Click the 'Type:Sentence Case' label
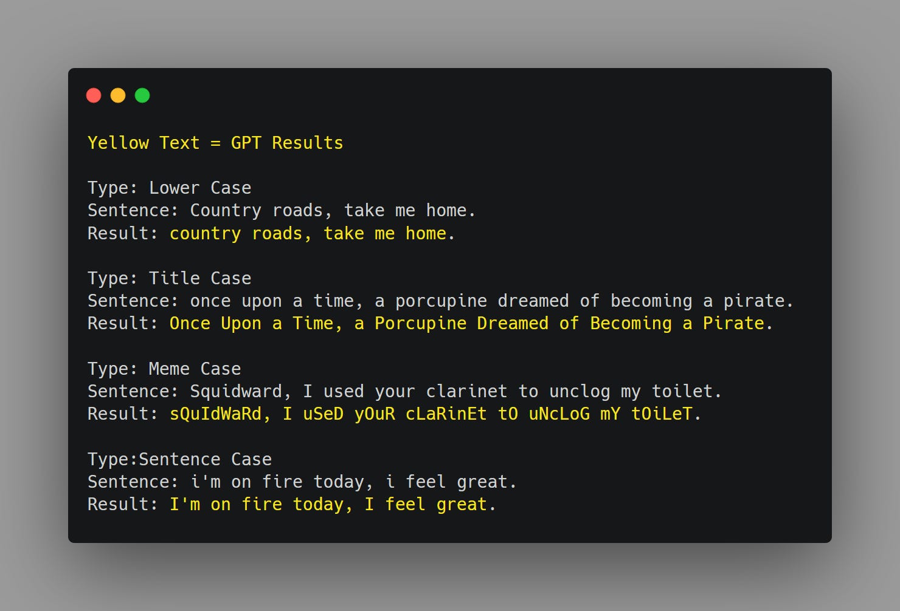900x611 pixels. click(179, 459)
